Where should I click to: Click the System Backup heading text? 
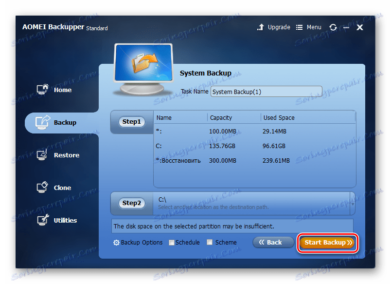point(206,73)
